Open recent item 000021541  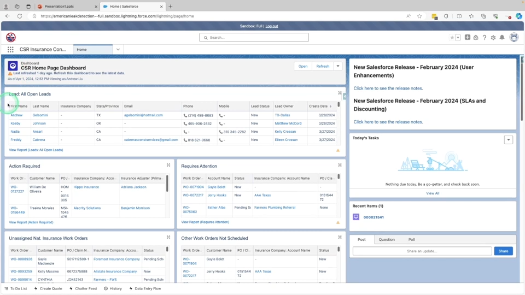click(x=374, y=217)
